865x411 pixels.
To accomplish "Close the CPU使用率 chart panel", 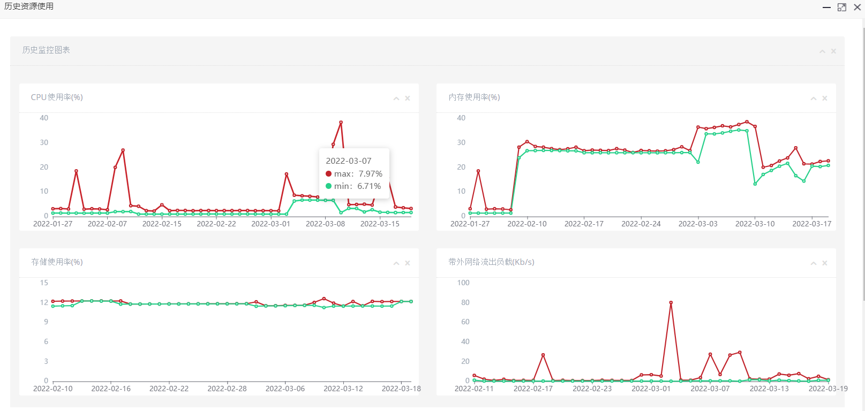I will (408, 98).
